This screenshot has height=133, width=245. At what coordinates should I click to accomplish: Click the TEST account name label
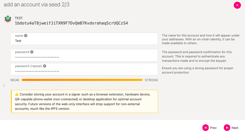[x=19, y=18]
